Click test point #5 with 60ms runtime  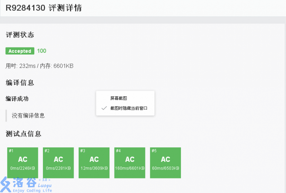click(166, 162)
